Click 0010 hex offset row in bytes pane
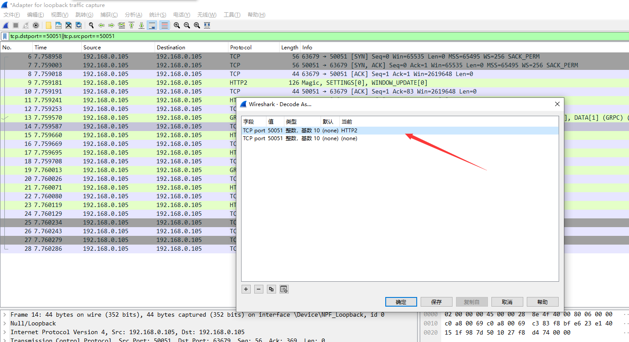Image resolution: width=629 pixels, height=342 pixels. click(430, 323)
